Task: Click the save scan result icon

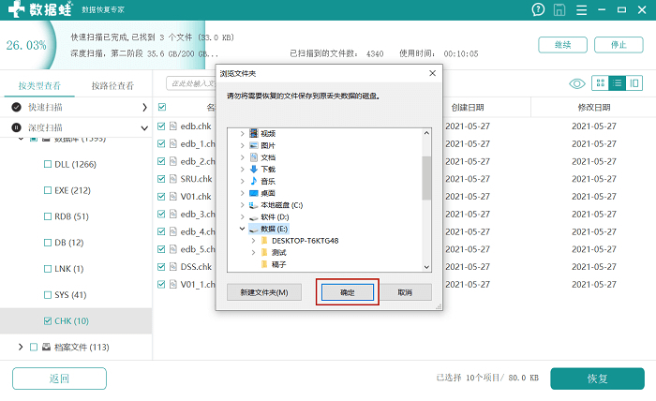Action: [559, 9]
